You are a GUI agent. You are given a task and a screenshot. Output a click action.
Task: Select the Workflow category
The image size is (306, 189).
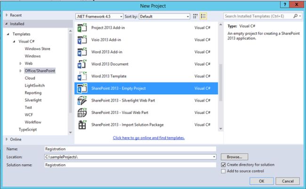point(33,122)
